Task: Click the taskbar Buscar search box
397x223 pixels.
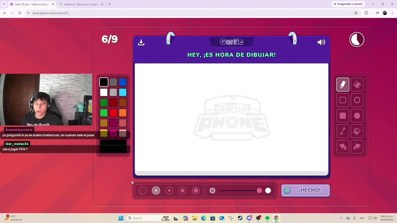Action: tap(149, 218)
